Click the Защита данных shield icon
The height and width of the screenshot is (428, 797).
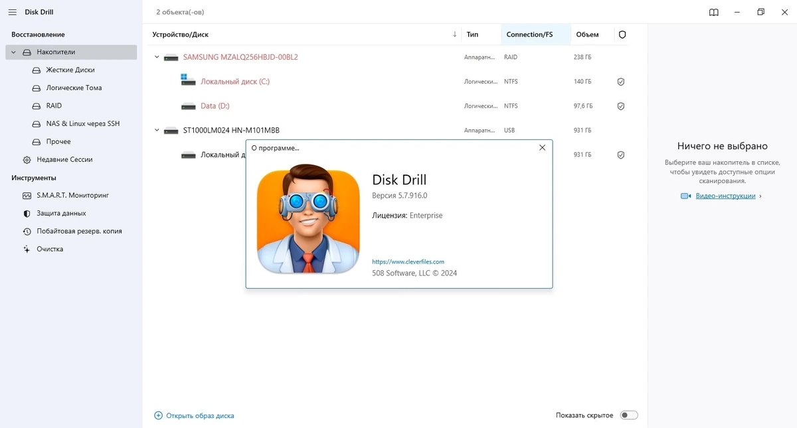coord(27,214)
